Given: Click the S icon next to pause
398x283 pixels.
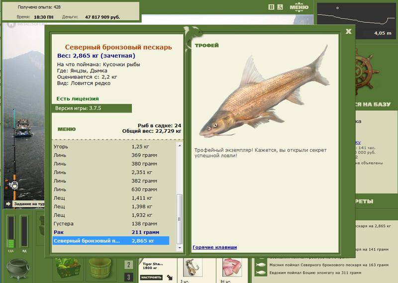Looking at the screenshot, I should pyautogui.click(x=280, y=7).
